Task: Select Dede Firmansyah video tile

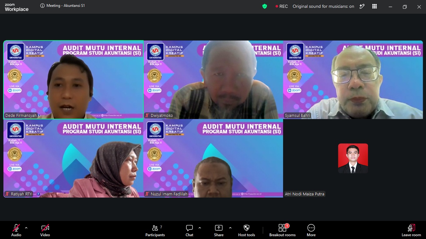Action: tap(73, 80)
